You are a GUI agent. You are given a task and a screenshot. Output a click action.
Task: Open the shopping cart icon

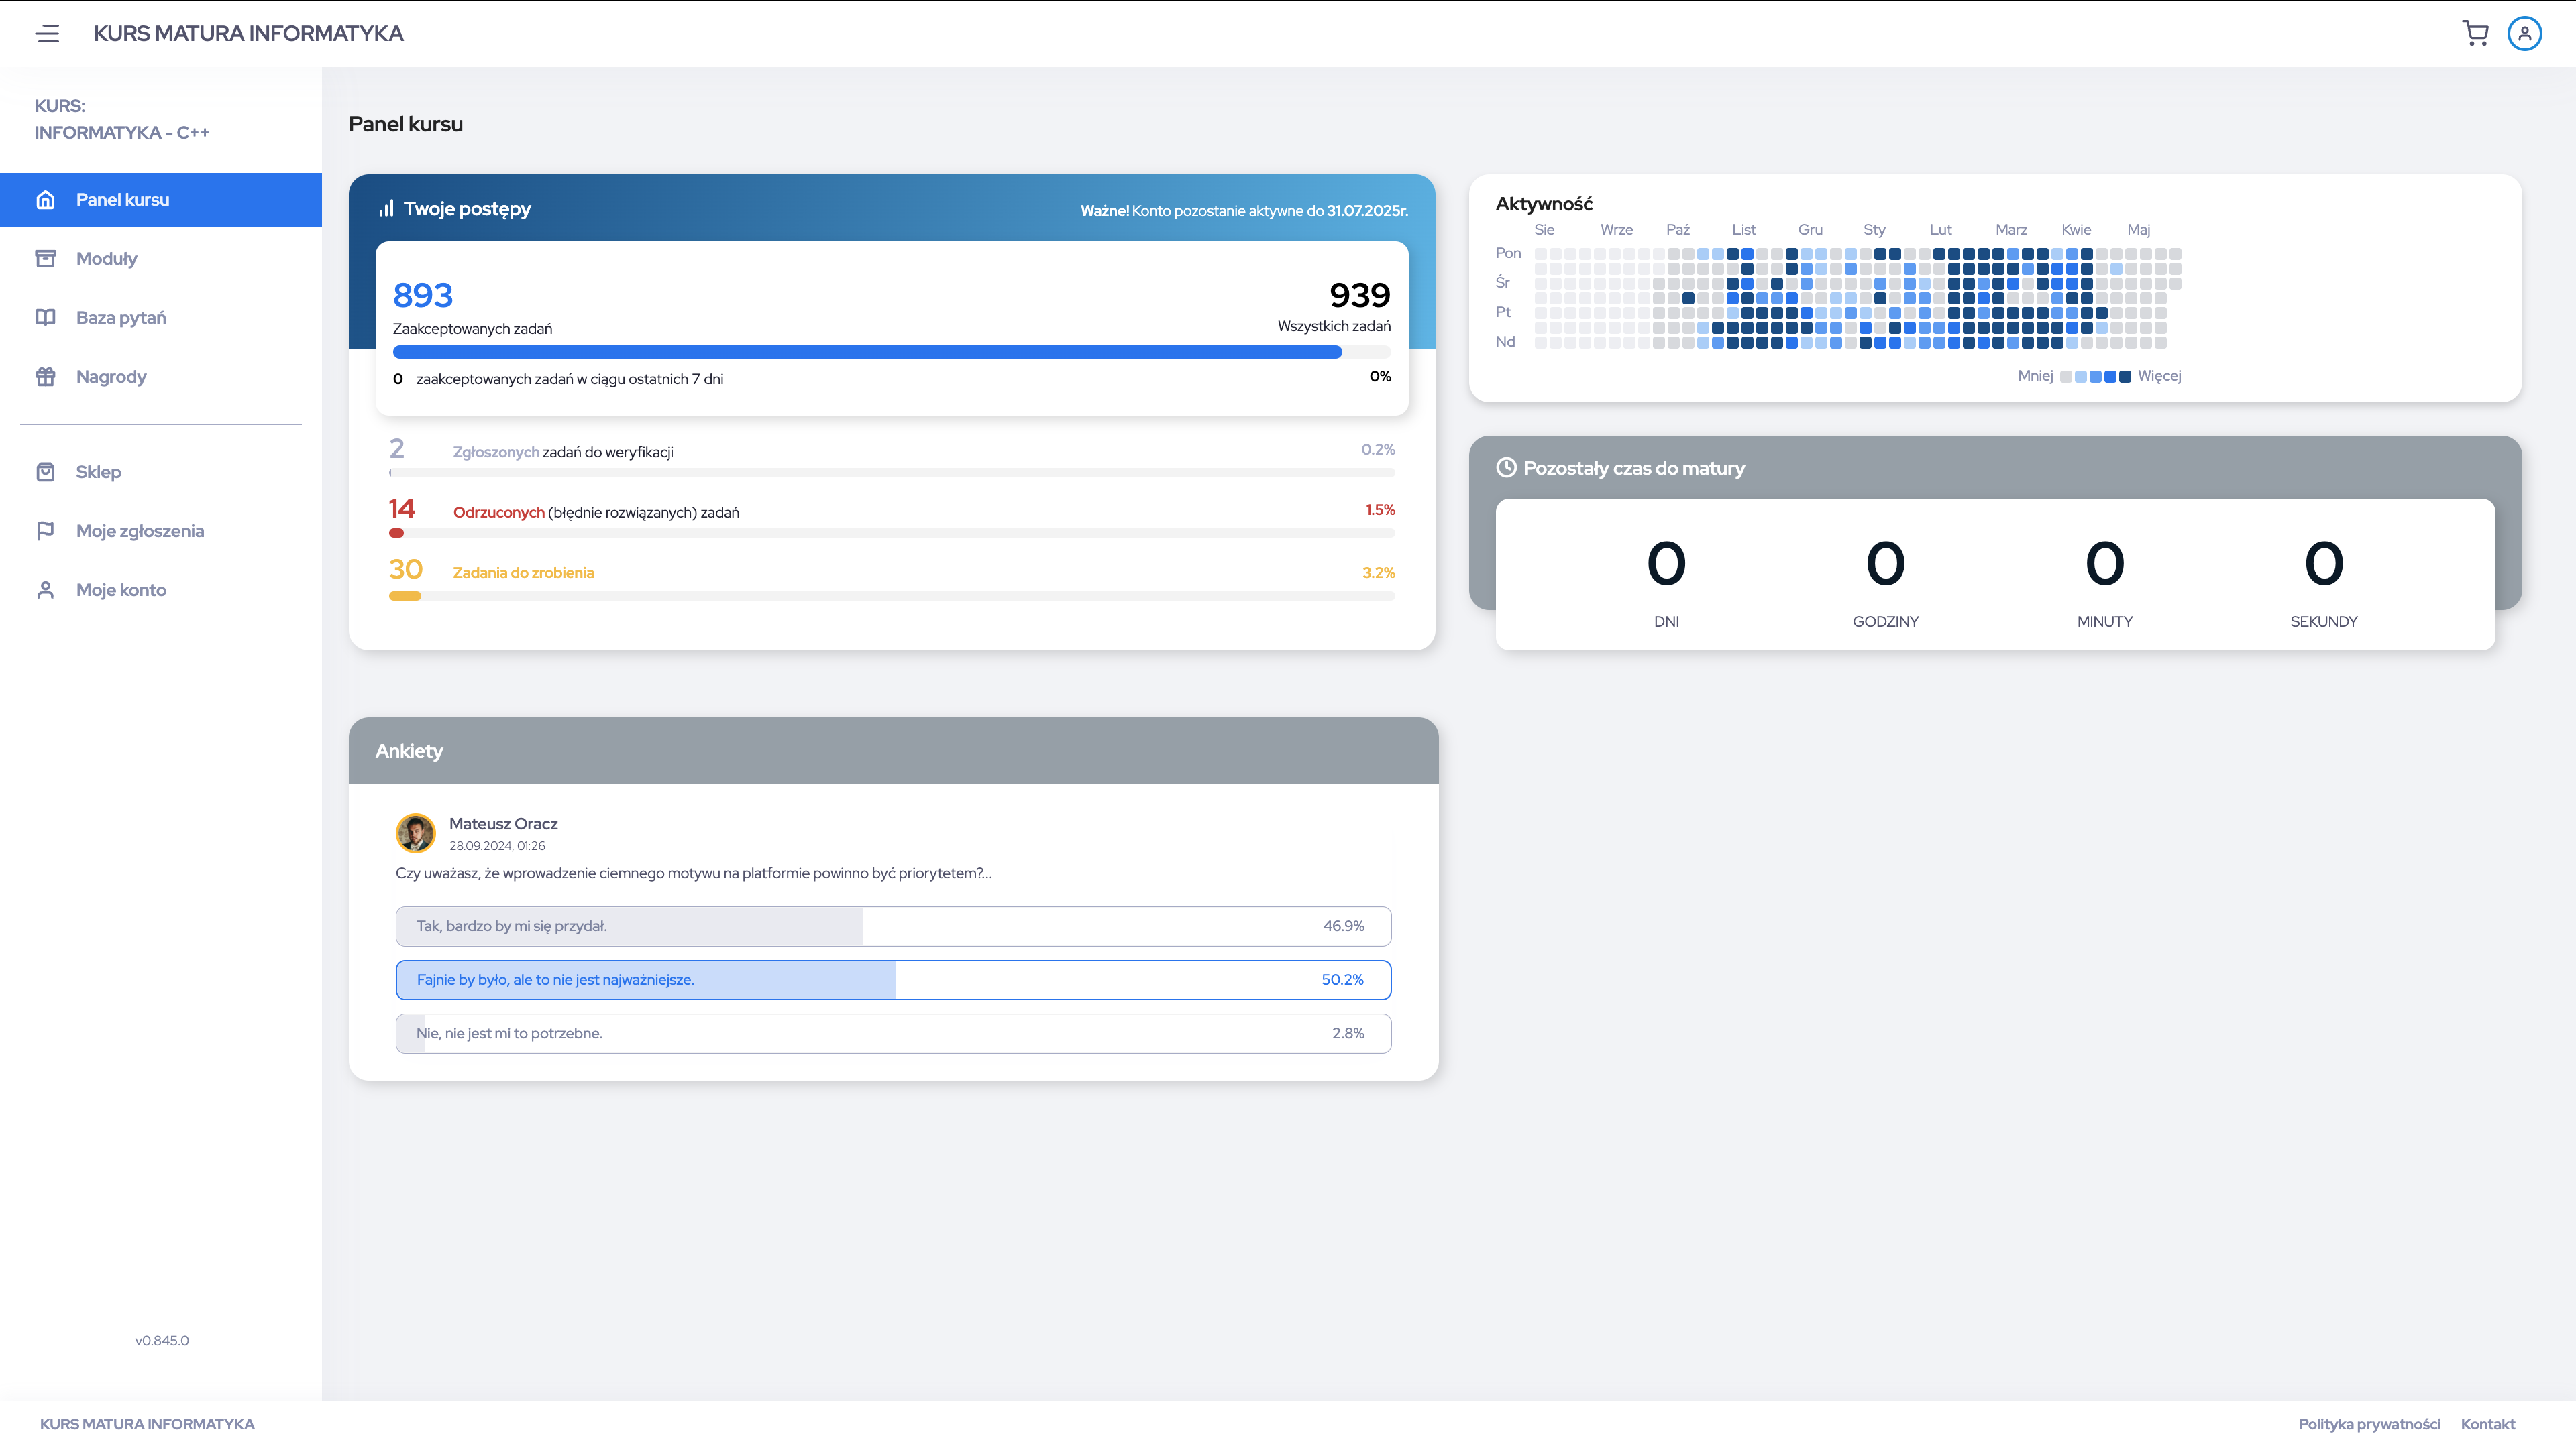coord(2475,33)
